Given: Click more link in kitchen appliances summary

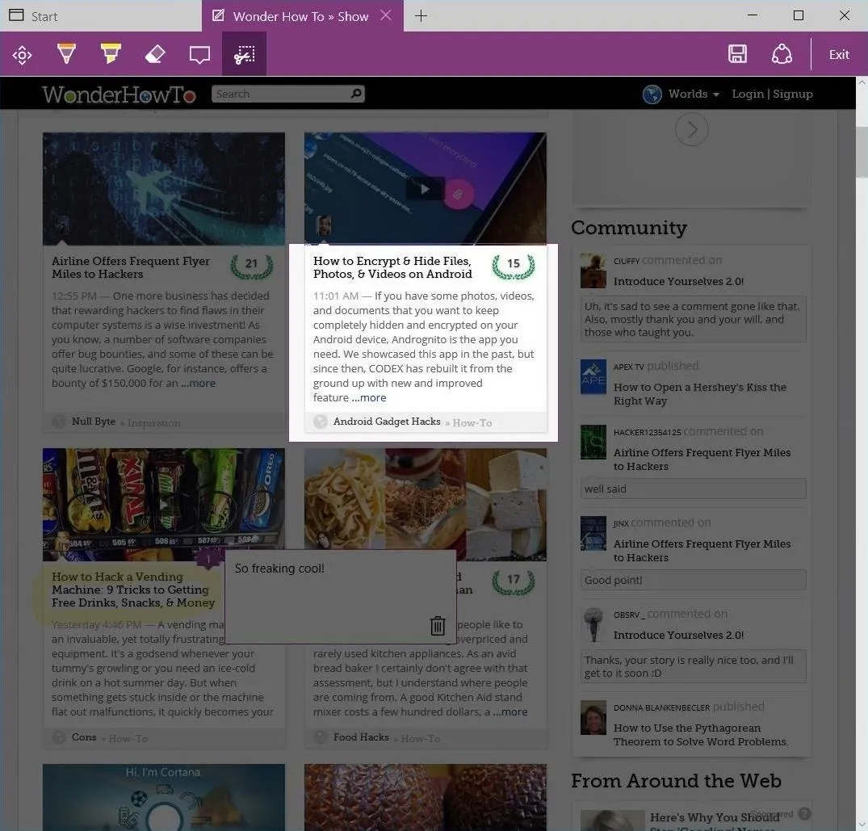Looking at the screenshot, I should pos(509,712).
